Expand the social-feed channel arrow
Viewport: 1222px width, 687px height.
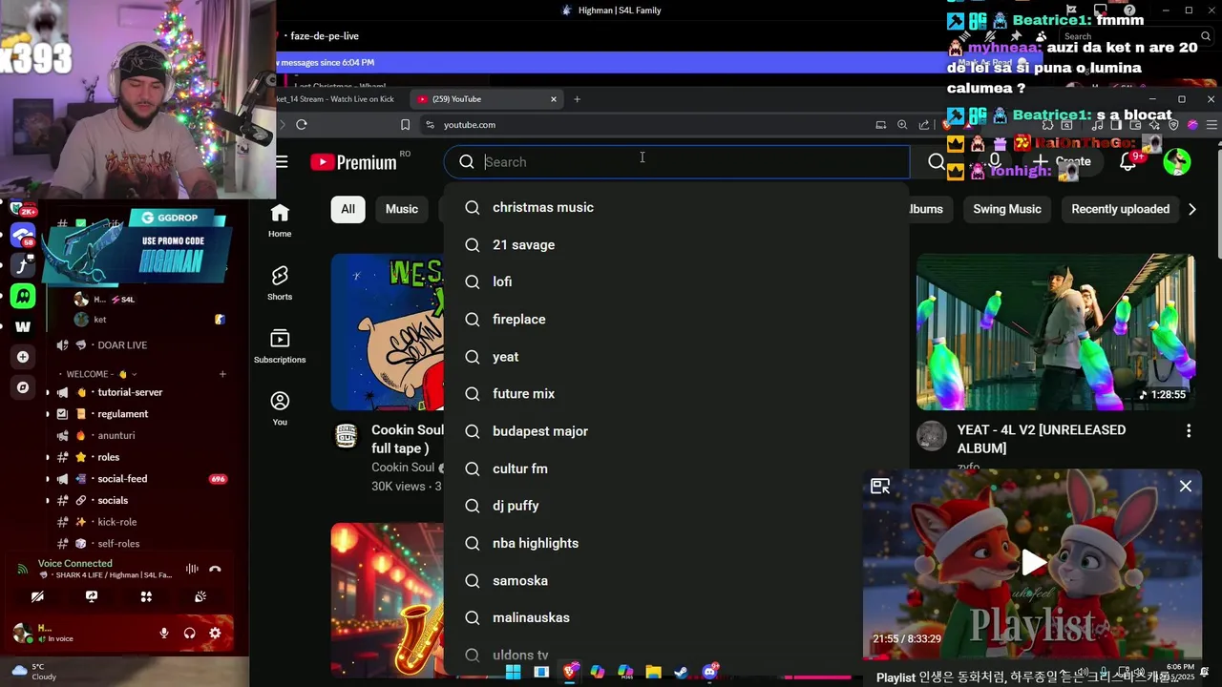(x=48, y=479)
